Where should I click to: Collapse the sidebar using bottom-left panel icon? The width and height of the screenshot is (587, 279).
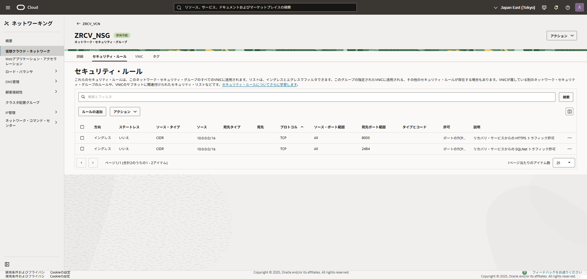7,264
